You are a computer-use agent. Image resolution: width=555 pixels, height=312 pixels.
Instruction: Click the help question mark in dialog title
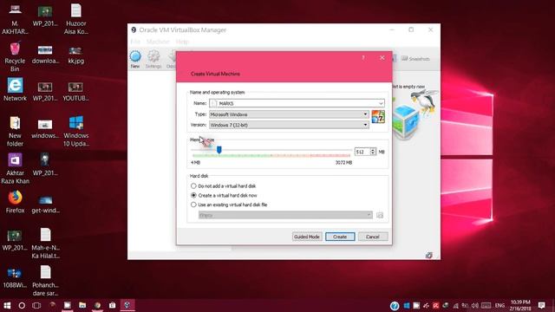click(363, 58)
